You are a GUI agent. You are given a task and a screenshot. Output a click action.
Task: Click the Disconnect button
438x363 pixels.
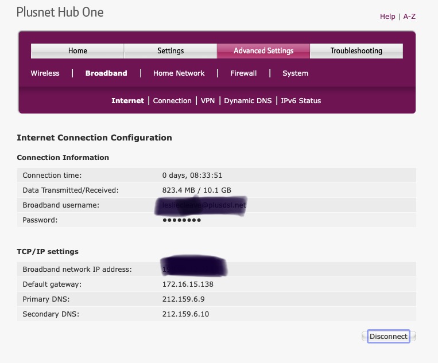(388, 336)
